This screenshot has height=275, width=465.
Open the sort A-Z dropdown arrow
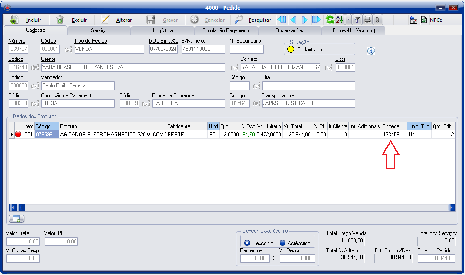pyautogui.click(x=348, y=20)
